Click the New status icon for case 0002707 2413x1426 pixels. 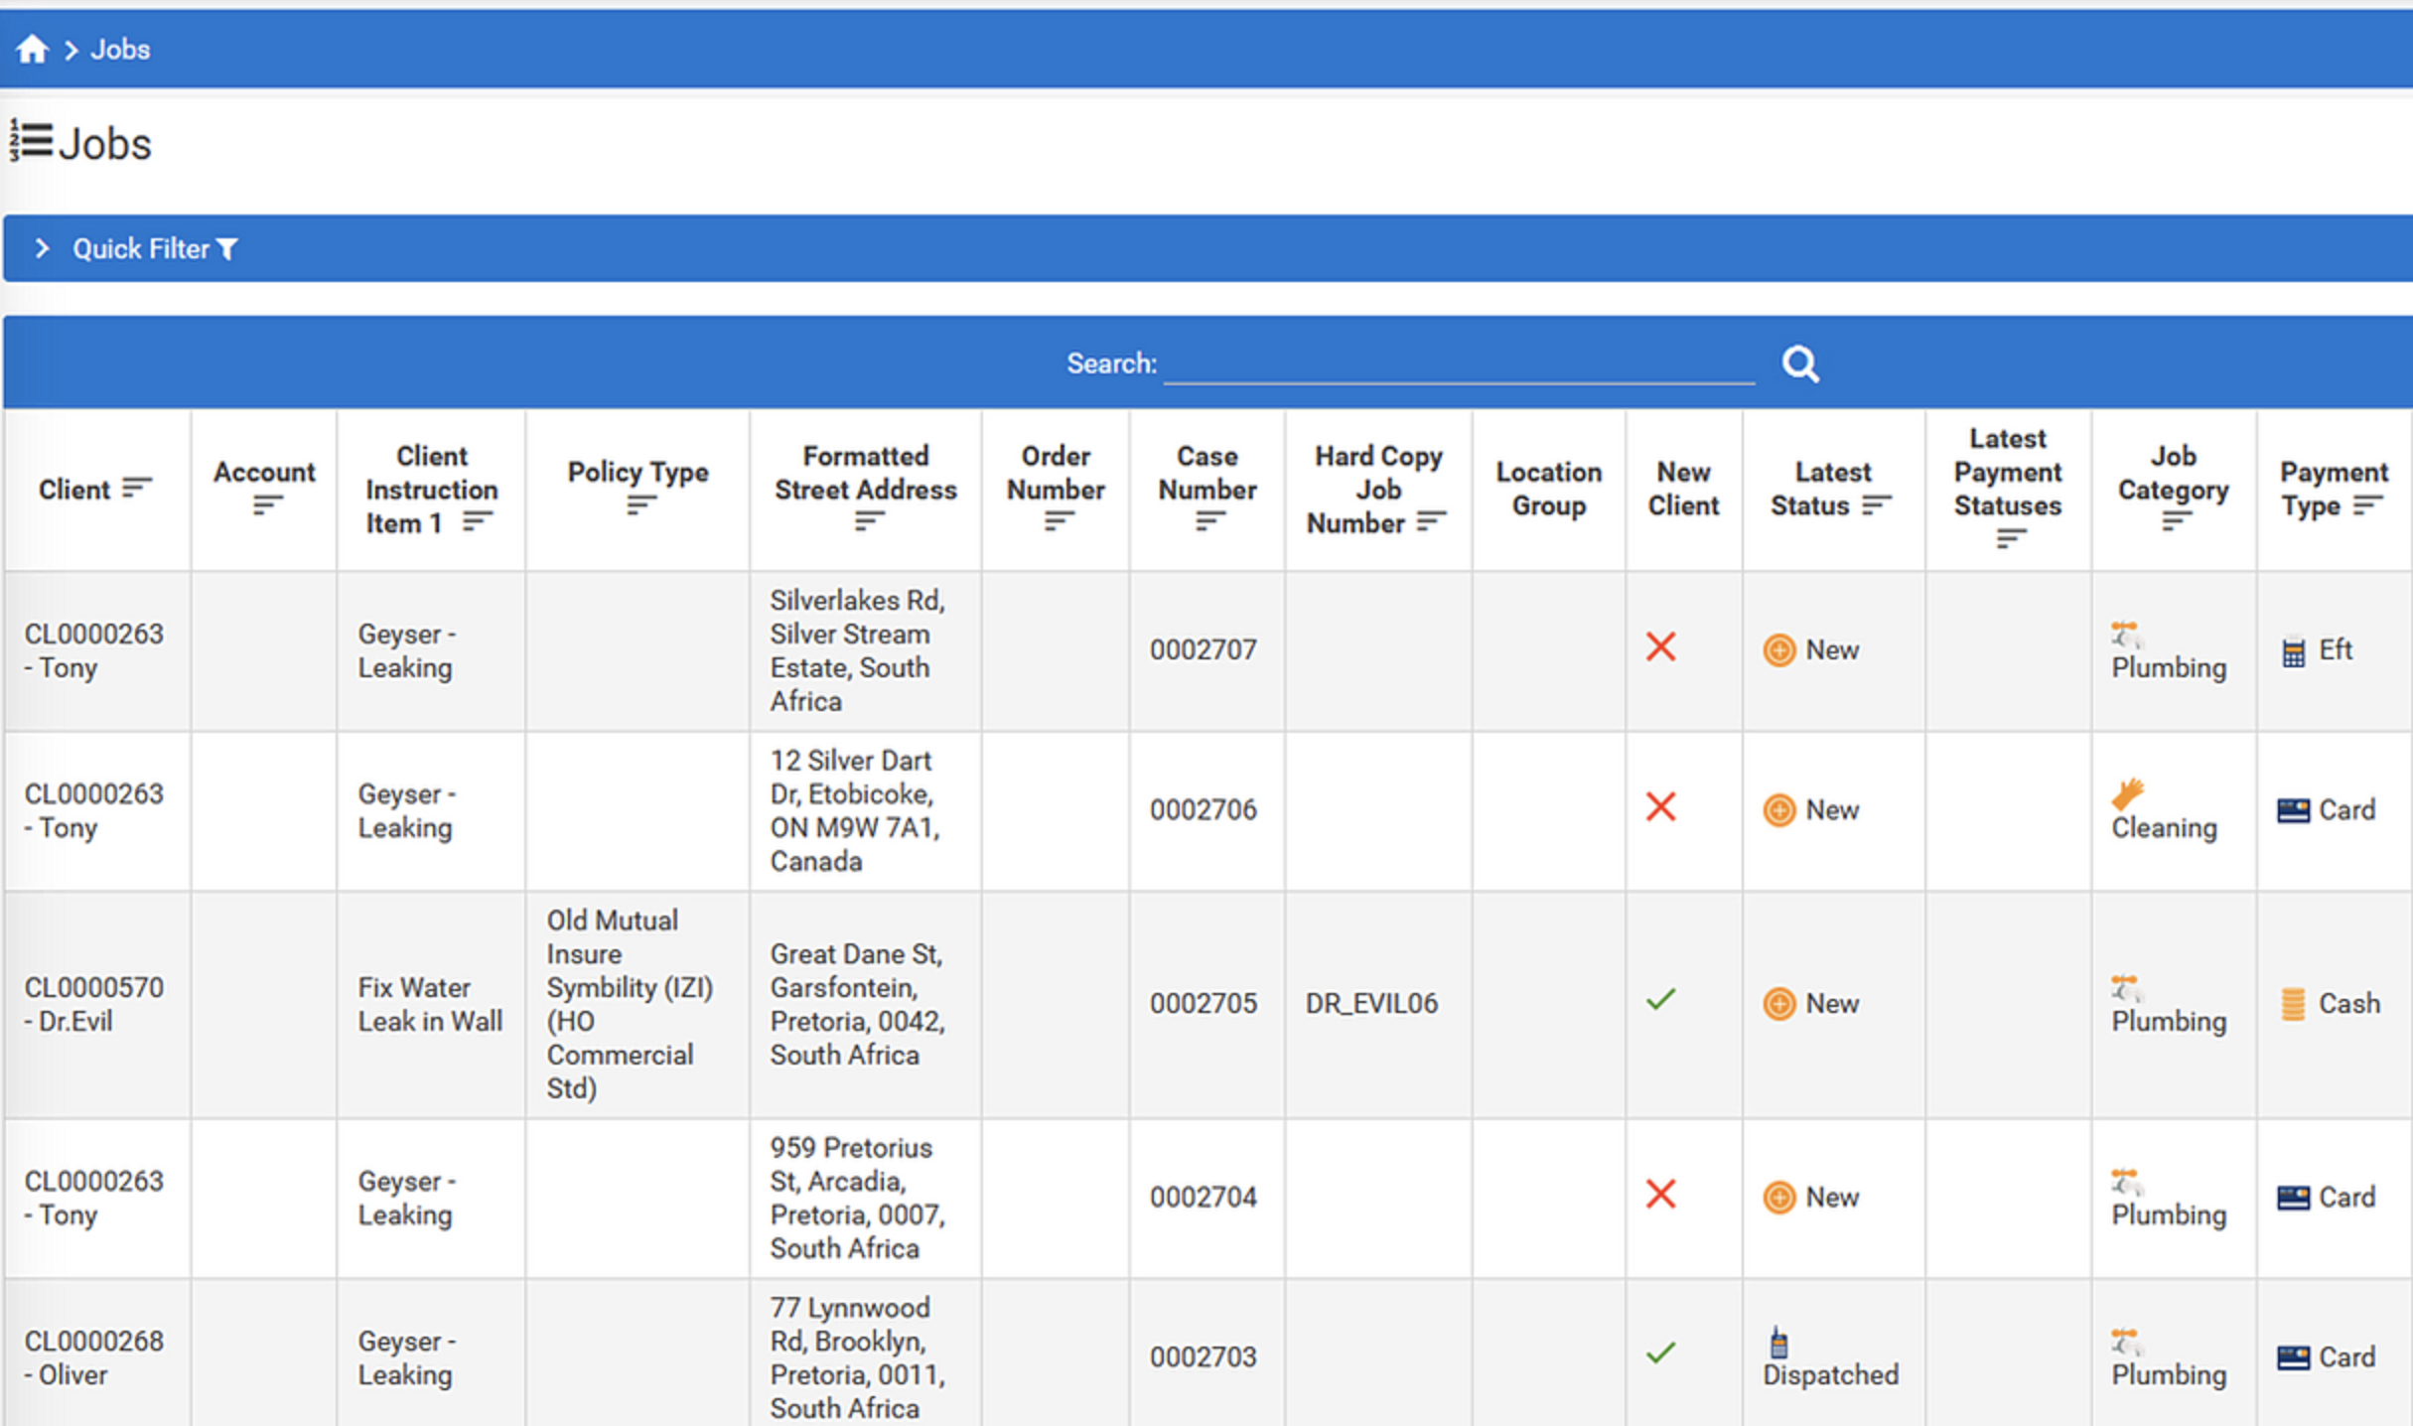(x=1778, y=650)
